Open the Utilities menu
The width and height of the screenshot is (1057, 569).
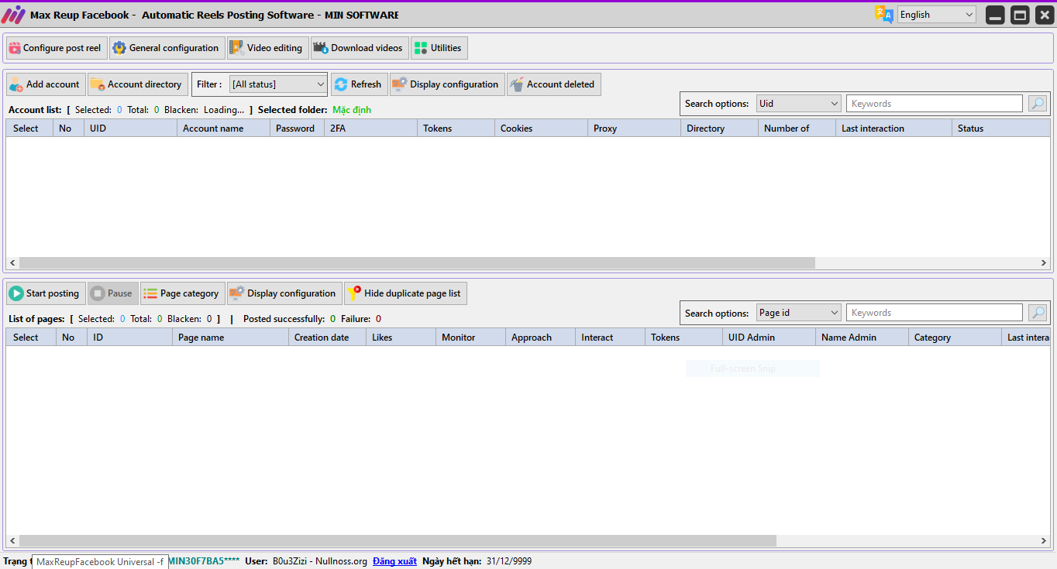click(439, 48)
